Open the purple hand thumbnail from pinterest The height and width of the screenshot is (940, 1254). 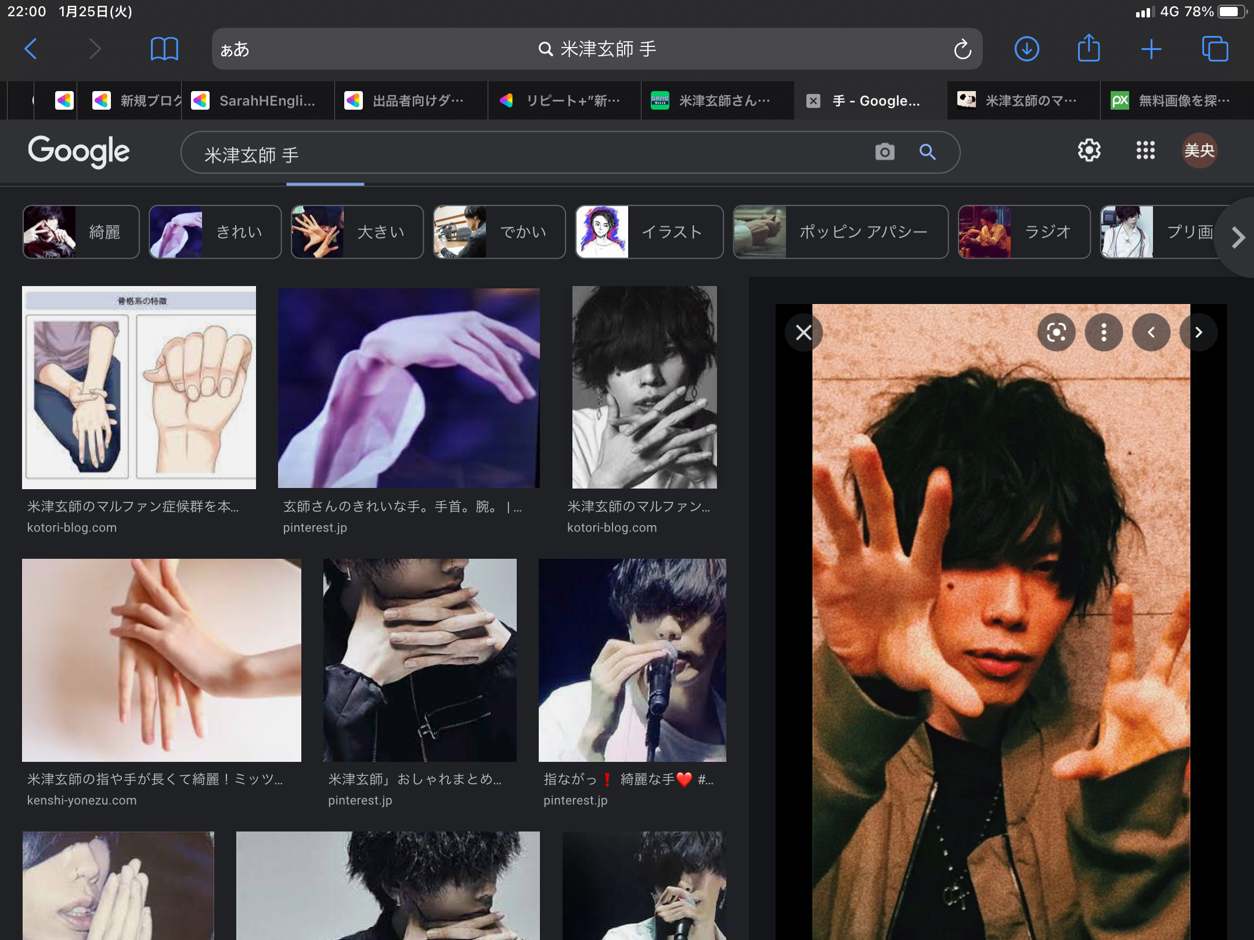pyautogui.click(x=408, y=388)
